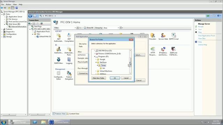Open the Authentication feature icon
The height and width of the screenshot is (125, 223).
coord(59,50)
